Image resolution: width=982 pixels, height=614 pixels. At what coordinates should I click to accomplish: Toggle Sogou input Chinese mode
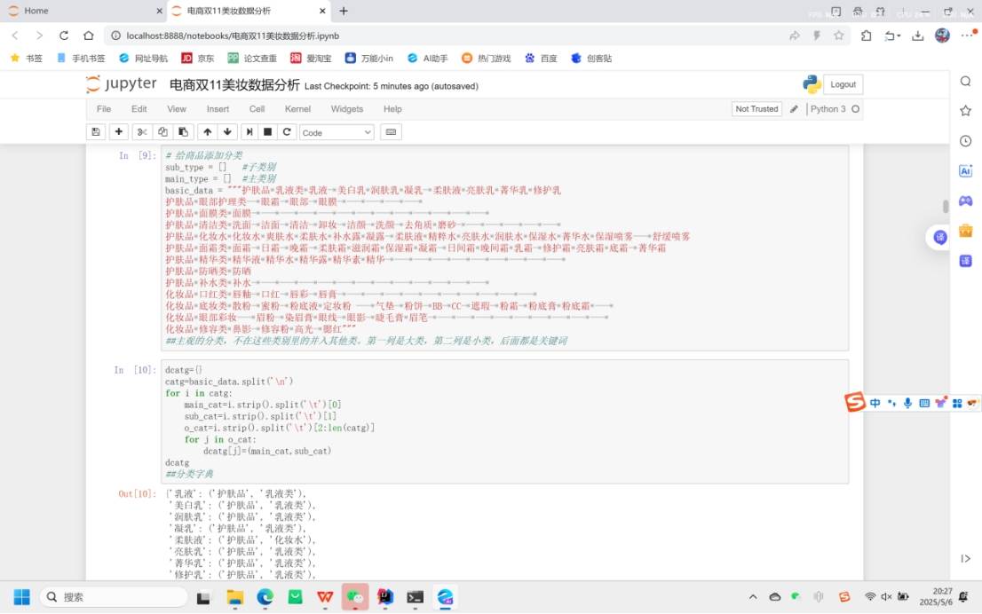(875, 403)
